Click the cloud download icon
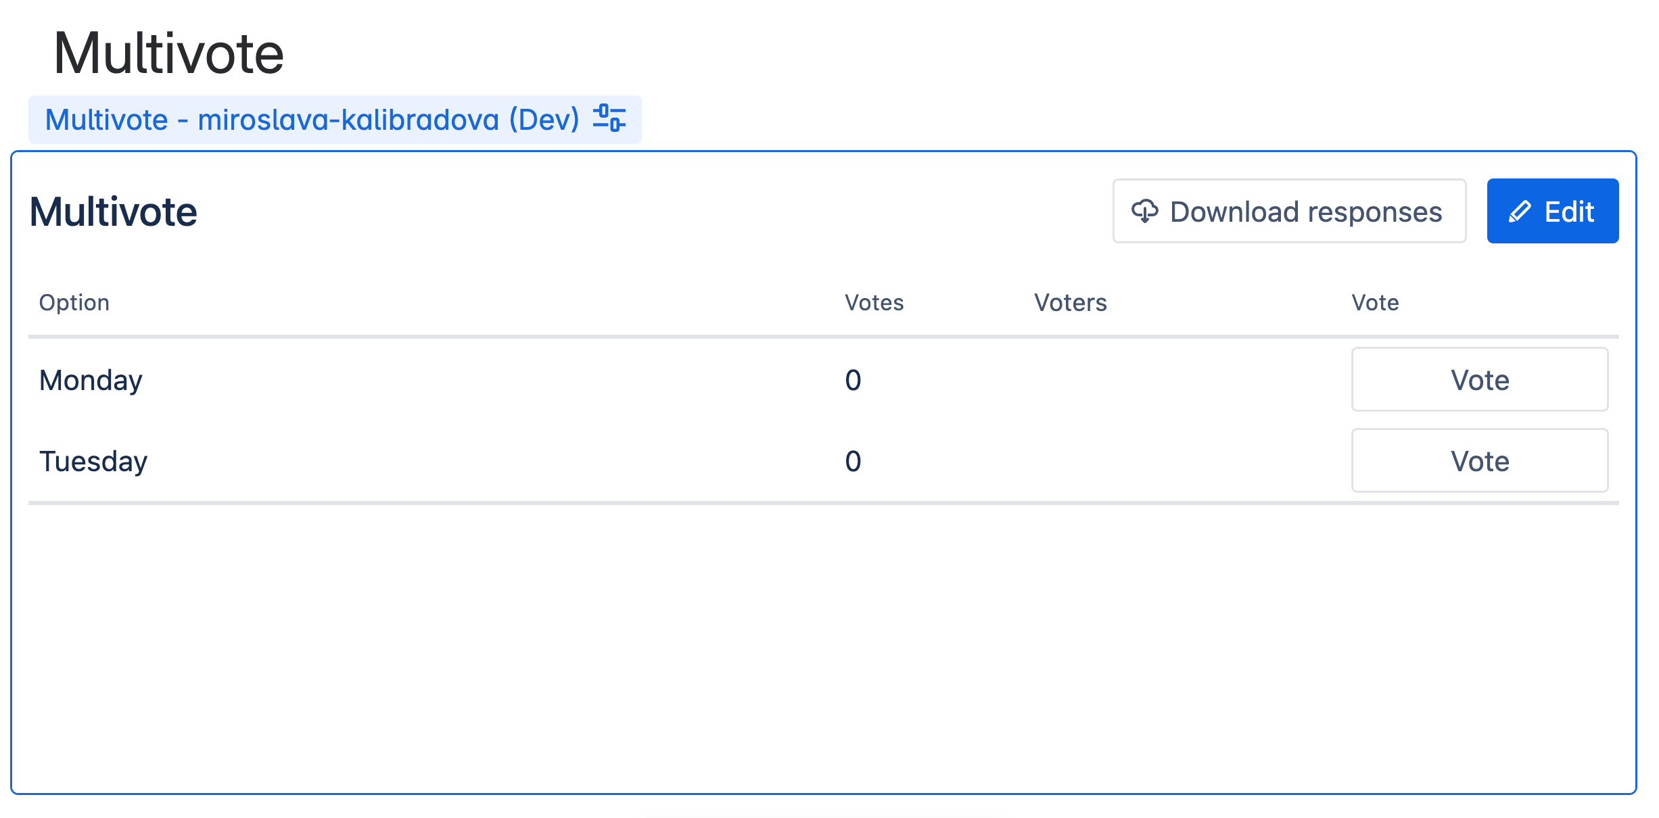Screen dimensions: 1659x818 coord(1144,211)
